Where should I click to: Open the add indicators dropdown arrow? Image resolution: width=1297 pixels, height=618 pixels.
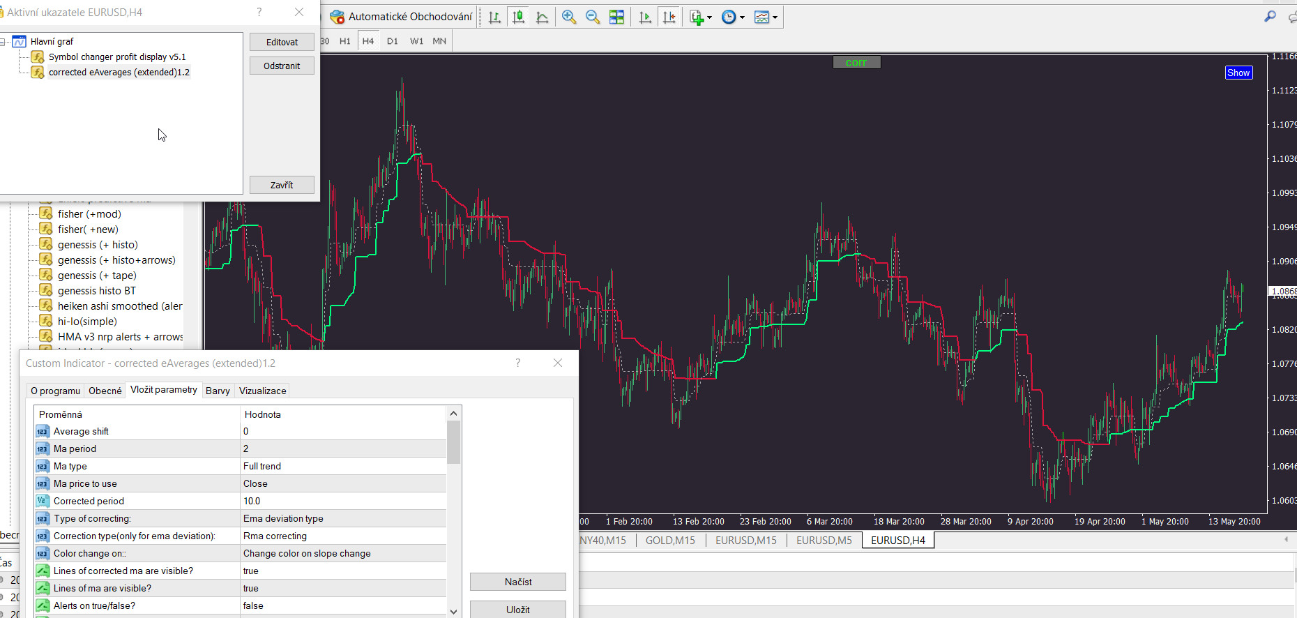(x=709, y=18)
